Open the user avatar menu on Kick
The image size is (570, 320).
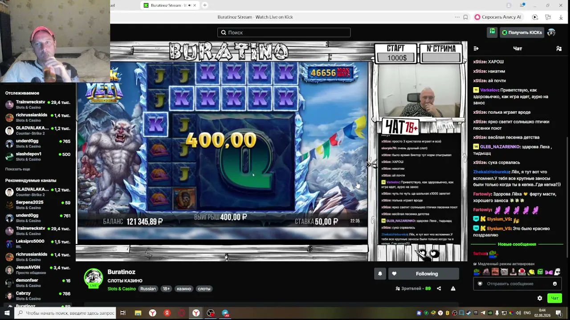[551, 32]
